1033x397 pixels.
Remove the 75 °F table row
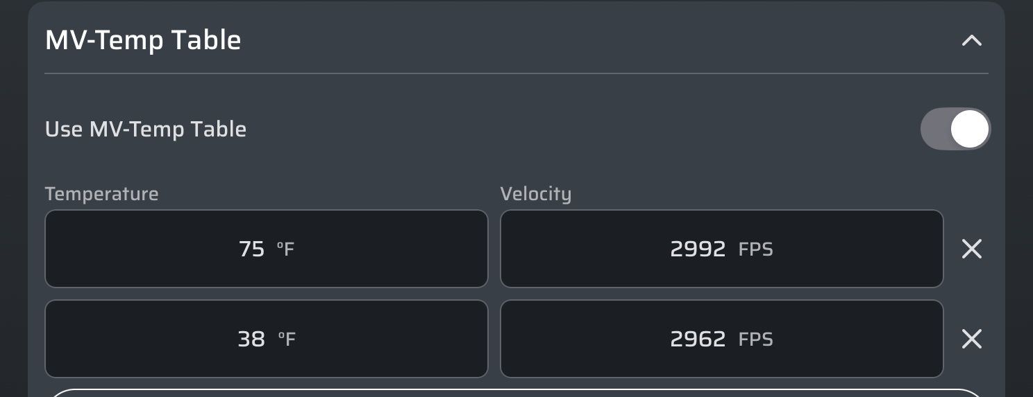[971, 249]
